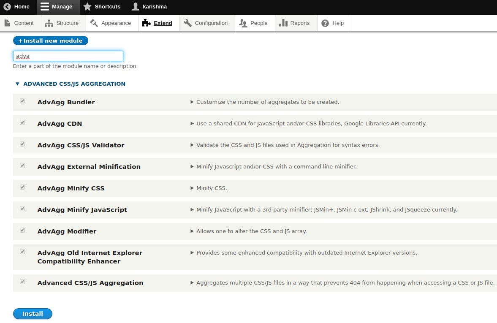
Task: Open the Configuration menu item
Action: (x=207, y=23)
